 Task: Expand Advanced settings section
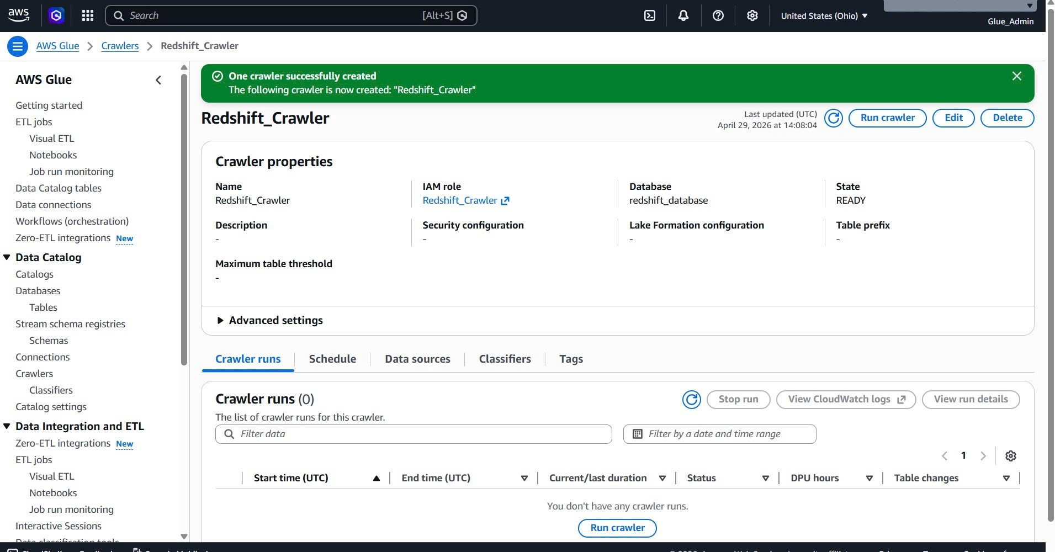(x=269, y=320)
